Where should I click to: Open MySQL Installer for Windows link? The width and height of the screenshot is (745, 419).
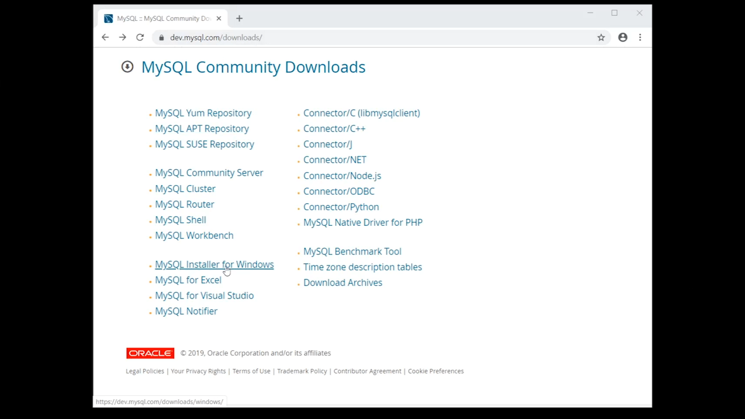point(214,265)
